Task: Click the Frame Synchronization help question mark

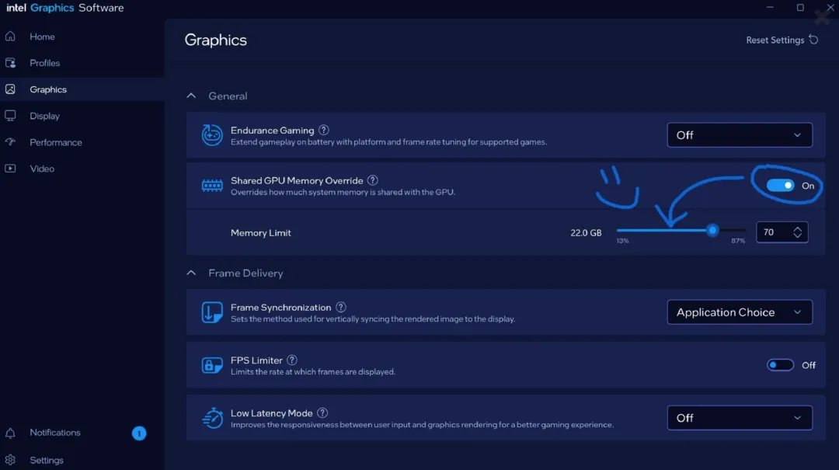Action: click(341, 308)
